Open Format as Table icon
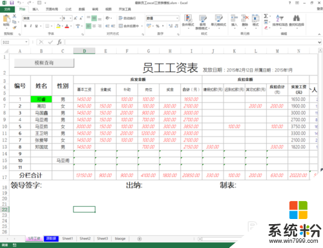Viewport: 323px width, 248px height. click(x=203, y=19)
